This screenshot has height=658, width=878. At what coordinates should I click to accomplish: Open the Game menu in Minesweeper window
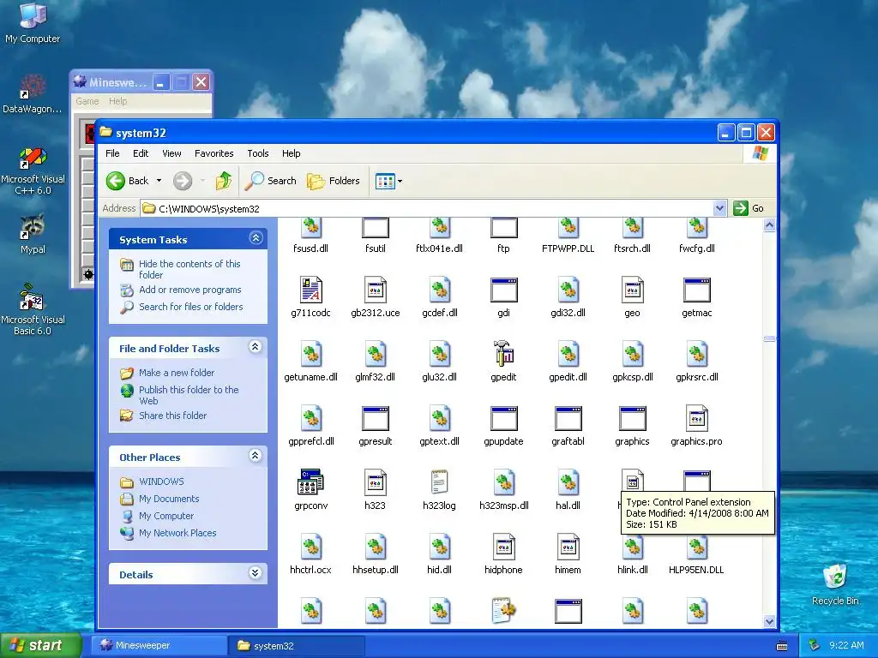pyautogui.click(x=87, y=101)
